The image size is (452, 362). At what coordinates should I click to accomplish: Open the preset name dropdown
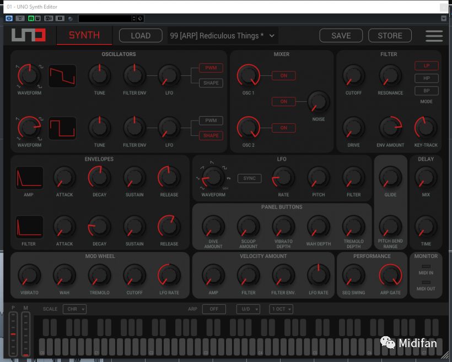pyautogui.click(x=223, y=36)
